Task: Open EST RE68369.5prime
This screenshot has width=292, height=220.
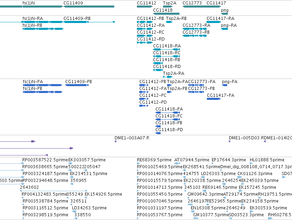Action: [138, 164]
